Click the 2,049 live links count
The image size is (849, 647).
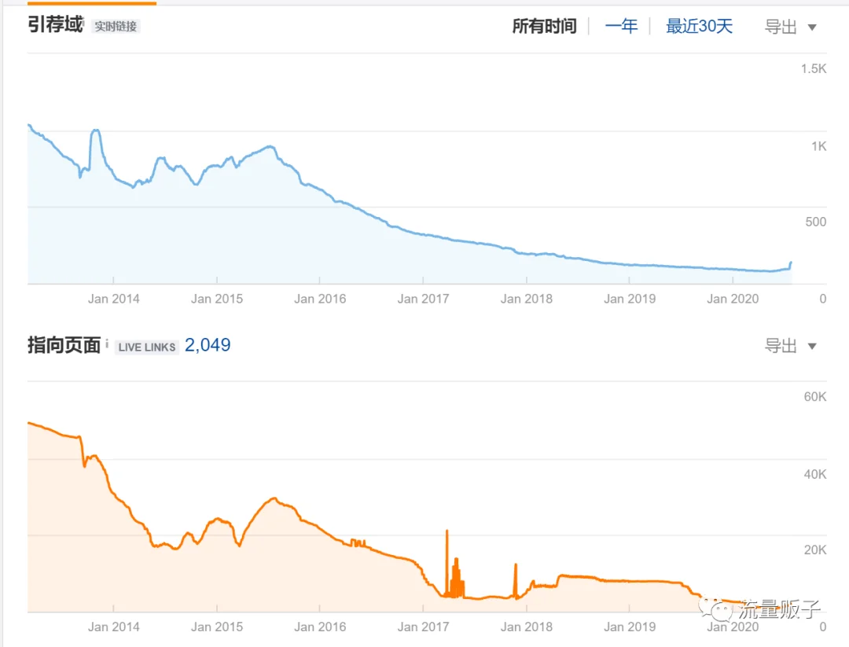pos(208,345)
